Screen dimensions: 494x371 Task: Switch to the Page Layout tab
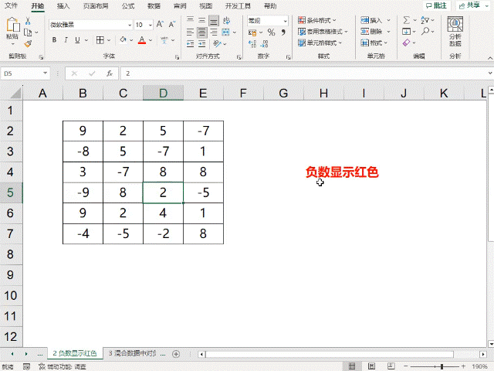(x=96, y=6)
